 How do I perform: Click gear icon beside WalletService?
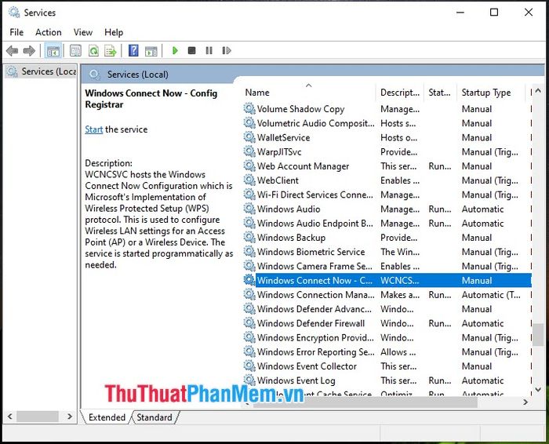(249, 137)
